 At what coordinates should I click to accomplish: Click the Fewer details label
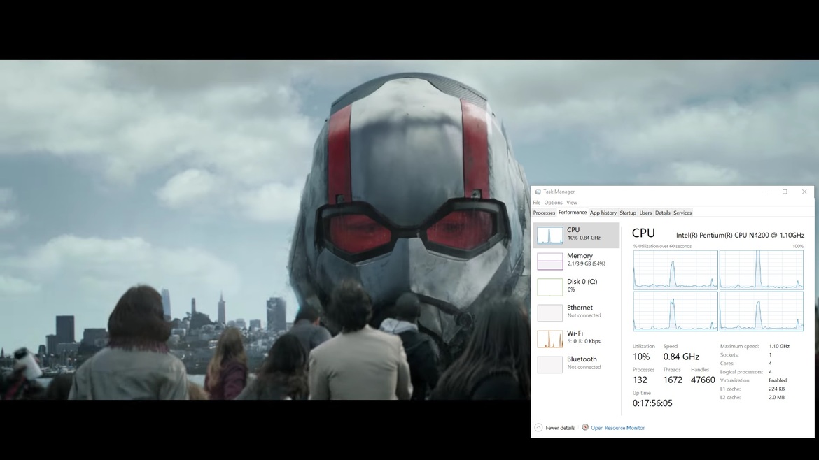[x=560, y=428]
